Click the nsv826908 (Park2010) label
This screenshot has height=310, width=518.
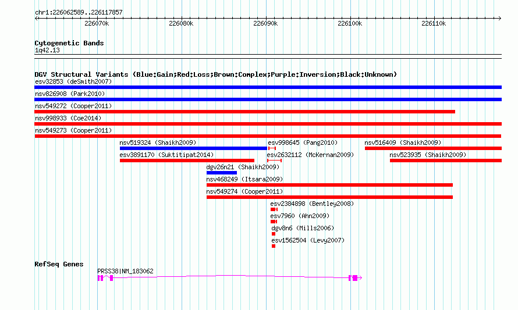[70, 94]
